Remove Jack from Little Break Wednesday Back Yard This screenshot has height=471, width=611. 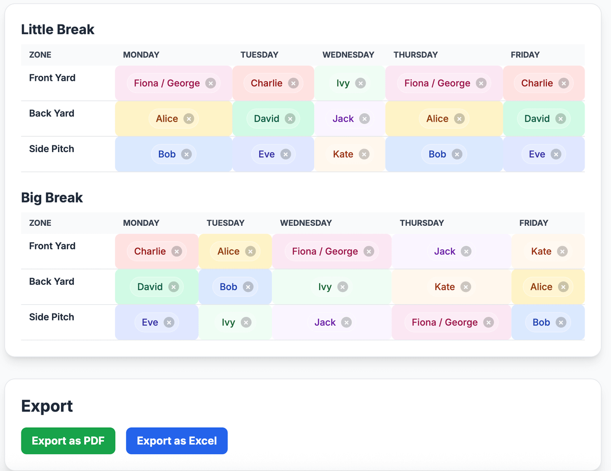[364, 119]
